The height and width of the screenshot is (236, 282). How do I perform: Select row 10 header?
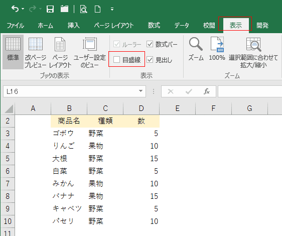coord(8,221)
